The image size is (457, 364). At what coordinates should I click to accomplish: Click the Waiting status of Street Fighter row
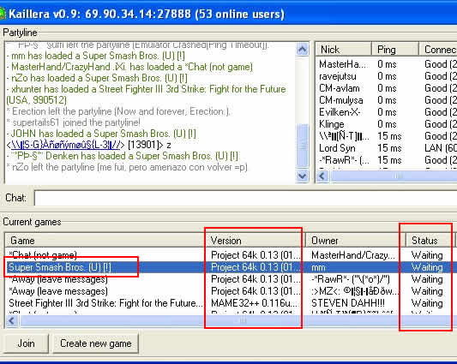(x=427, y=303)
